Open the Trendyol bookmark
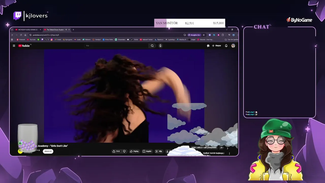325x183 pixels. point(96,40)
